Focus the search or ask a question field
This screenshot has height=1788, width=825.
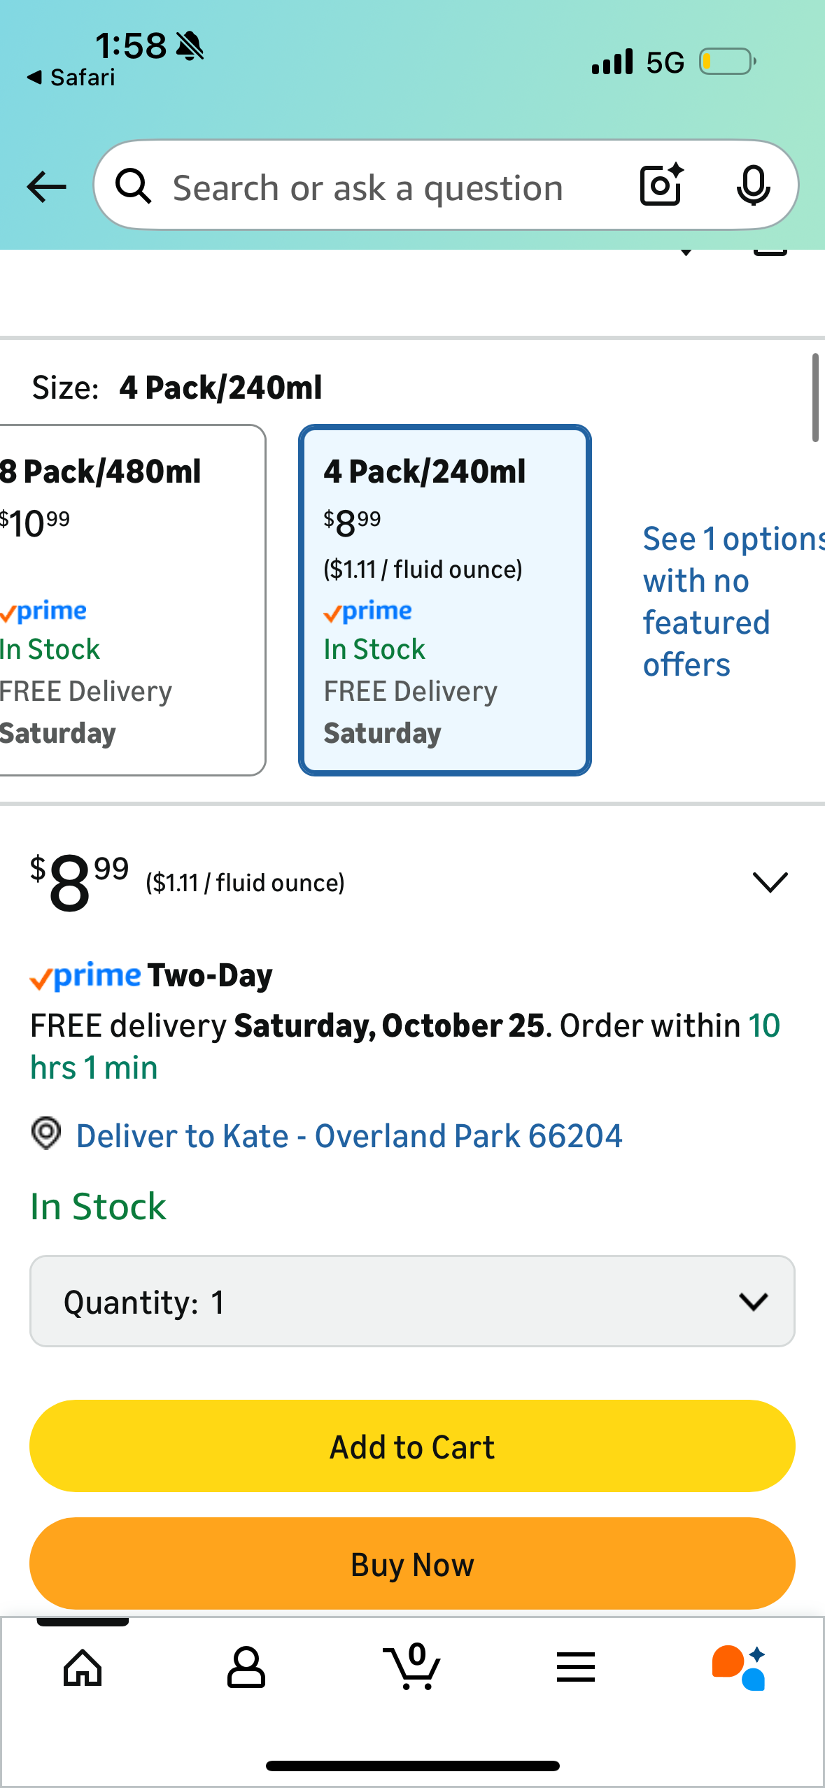click(x=368, y=187)
